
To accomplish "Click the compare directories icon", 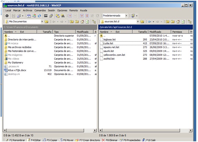I will [x=29, y=16].
